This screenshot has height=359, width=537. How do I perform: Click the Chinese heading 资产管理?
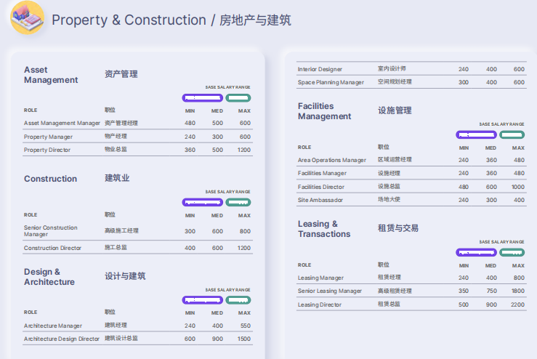click(121, 74)
